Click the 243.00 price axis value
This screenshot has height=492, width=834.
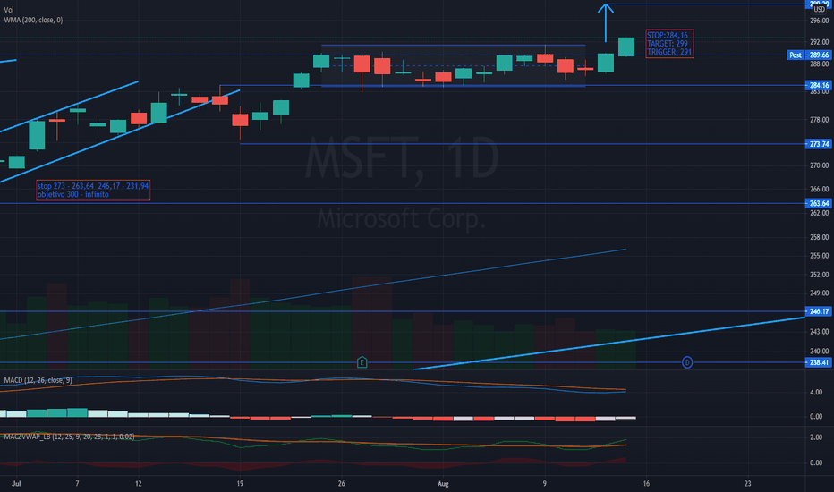819,331
